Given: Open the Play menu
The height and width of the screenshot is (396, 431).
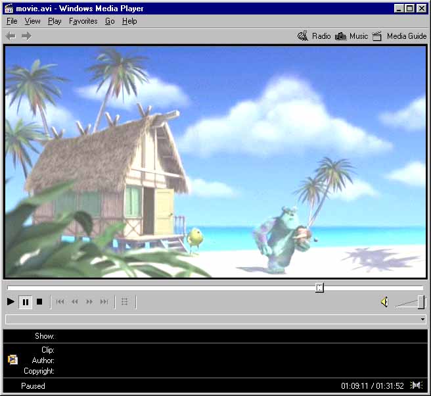Looking at the screenshot, I should pos(55,21).
